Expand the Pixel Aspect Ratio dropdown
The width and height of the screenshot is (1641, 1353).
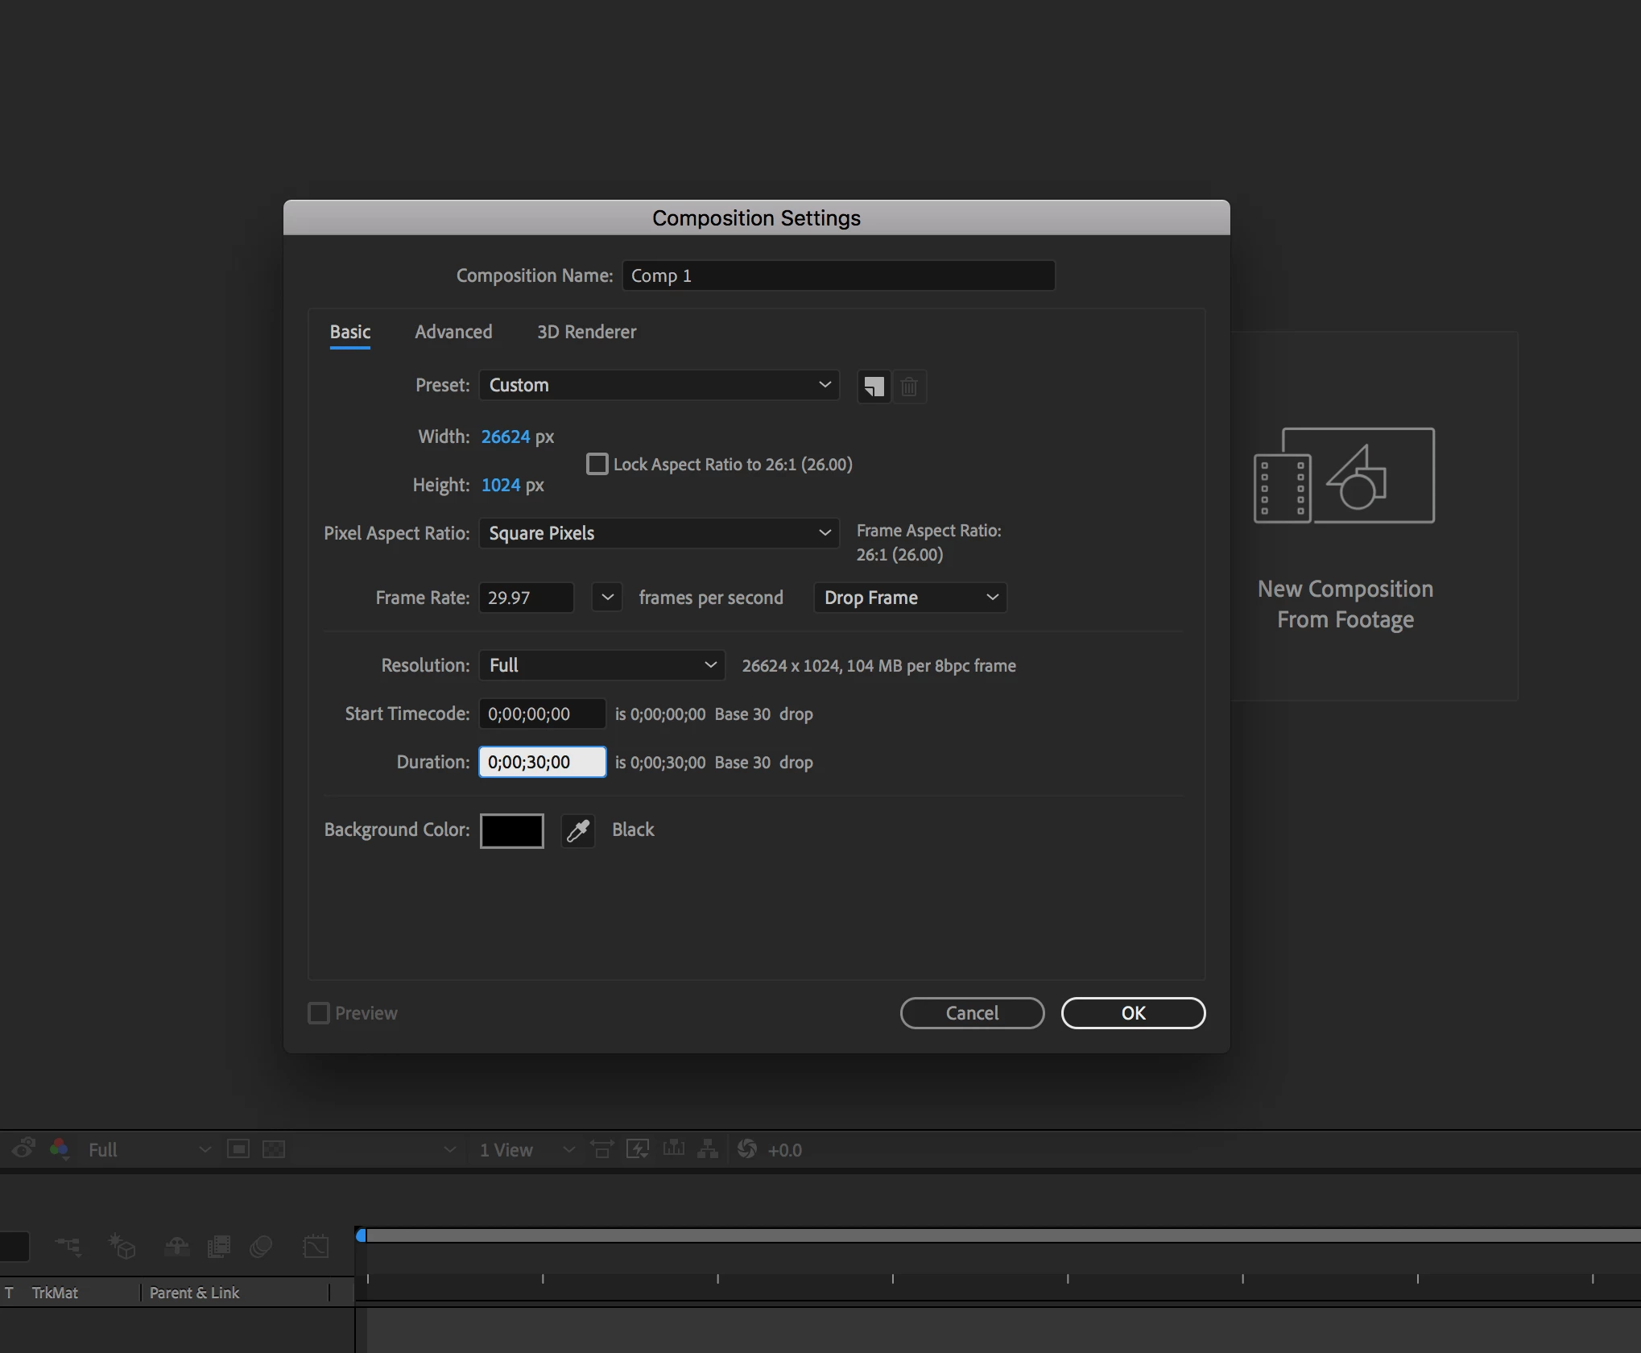[659, 533]
